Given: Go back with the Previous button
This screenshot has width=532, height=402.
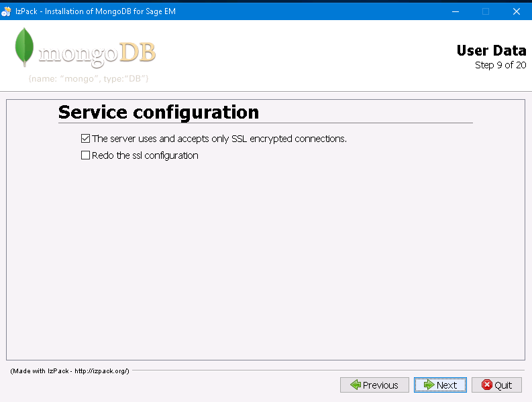Looking at the screenshot, I should point(374,385).
